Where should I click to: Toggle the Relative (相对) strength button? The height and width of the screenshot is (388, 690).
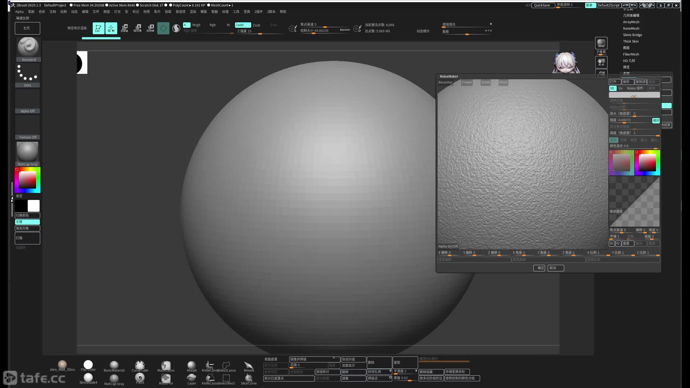[x=656, y=120]
